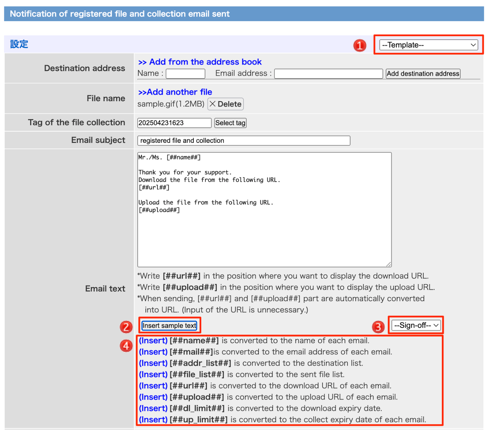Click inside the Email text area

pyautogui.click(x=264, y=231)
